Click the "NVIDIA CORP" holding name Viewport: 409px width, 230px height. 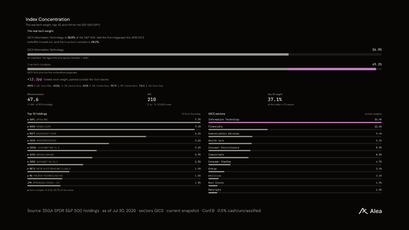point(43,126)
